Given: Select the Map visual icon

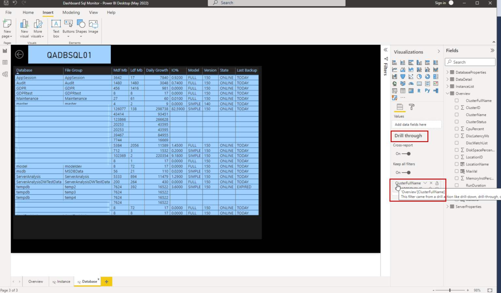Looking at the screenshot, I should coord(394,83).
